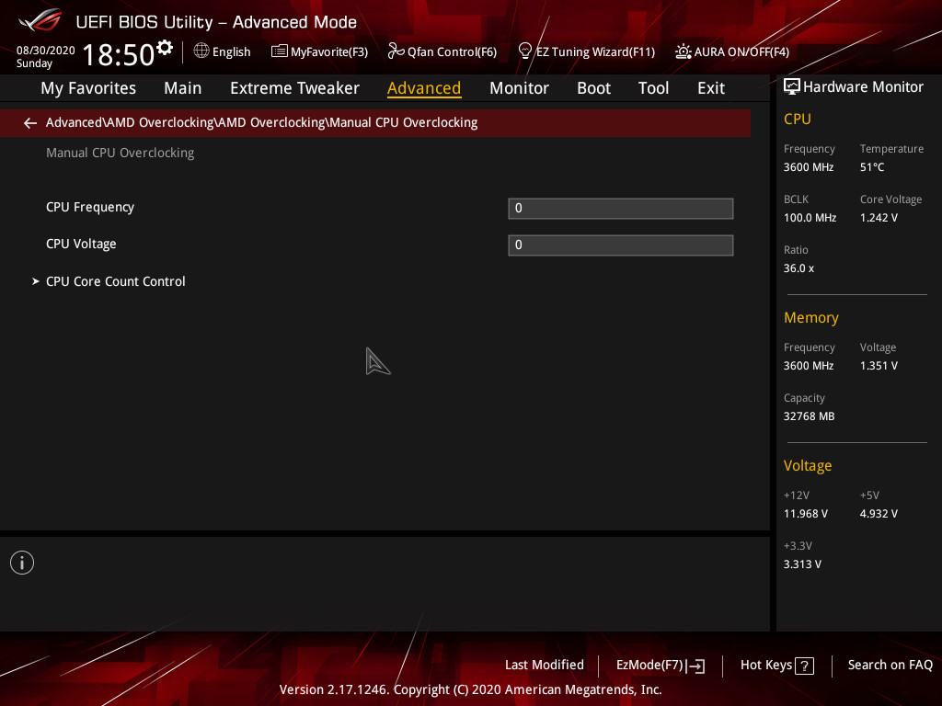Open the My Favorites tab
This screenshot has width=942, height=706.
coord(88,88)
